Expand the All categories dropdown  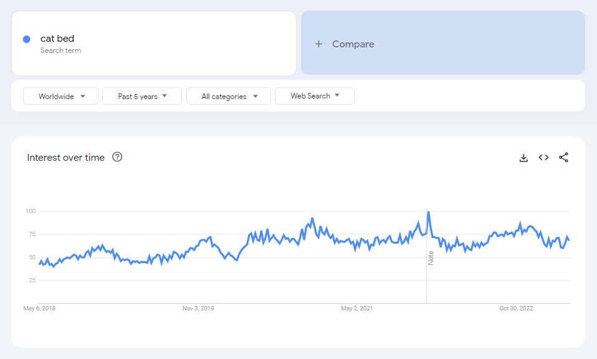tap(229, 96)
